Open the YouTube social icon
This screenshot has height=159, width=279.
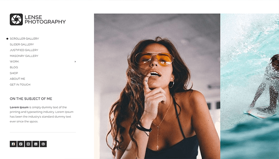(x=28, y=144)
